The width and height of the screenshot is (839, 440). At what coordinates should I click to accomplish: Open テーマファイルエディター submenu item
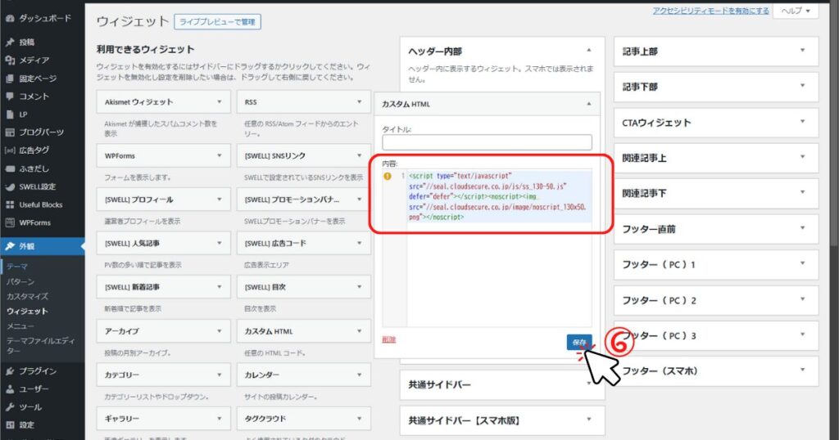pyautogui.click(x=41, y=345)
